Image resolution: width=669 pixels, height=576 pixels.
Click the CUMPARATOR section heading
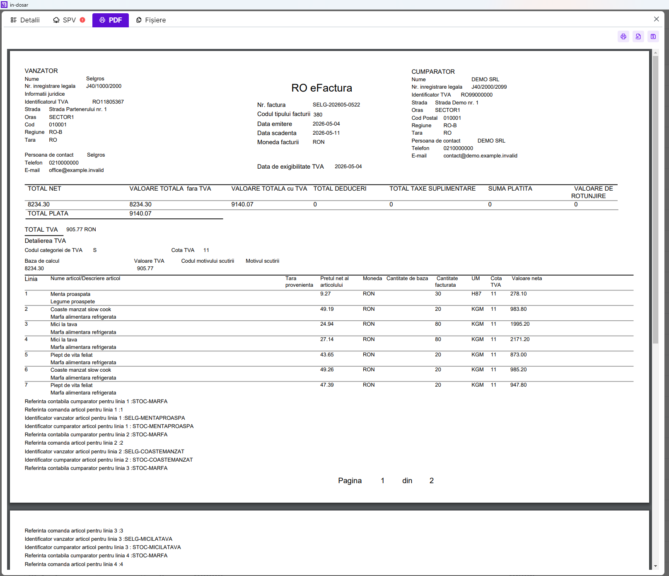[433, 72]
